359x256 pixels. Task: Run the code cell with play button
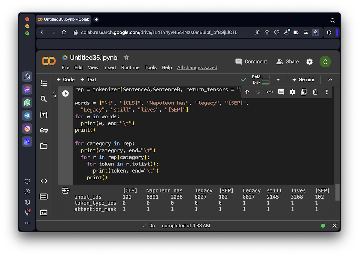[66, 93]
